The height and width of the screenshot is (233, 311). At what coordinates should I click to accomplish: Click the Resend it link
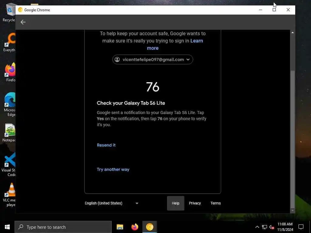pos(106,145)
